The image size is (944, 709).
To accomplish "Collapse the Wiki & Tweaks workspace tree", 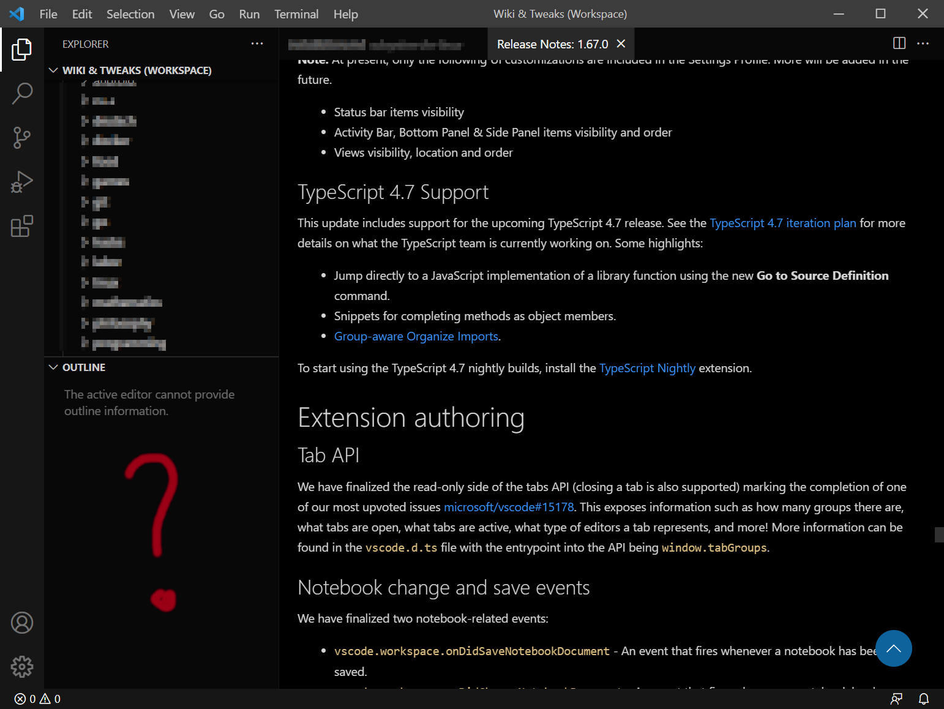I will (53, 70).
